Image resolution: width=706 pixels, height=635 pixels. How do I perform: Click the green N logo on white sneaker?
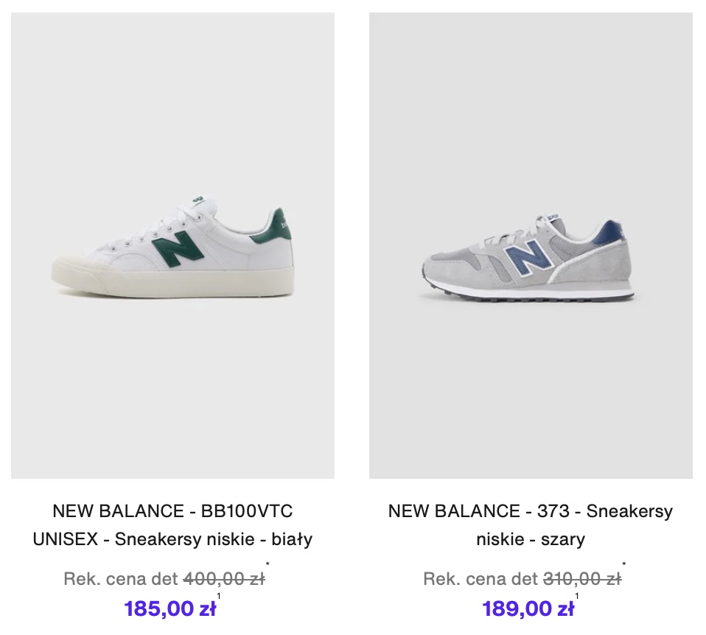coord(178,248)
